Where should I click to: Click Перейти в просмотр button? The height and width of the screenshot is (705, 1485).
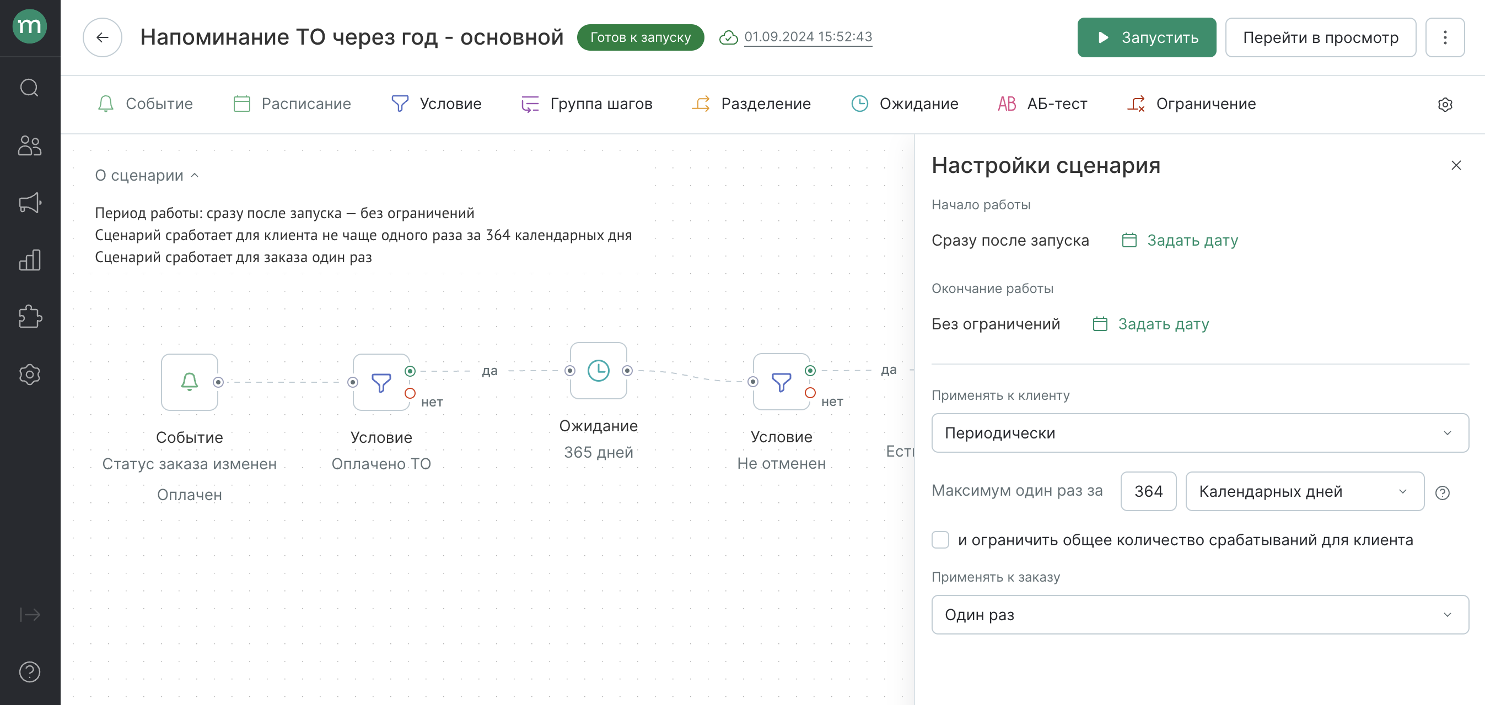point(1321,37)
